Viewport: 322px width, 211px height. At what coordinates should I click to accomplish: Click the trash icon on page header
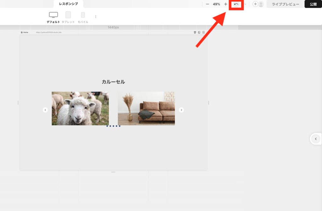pyautogui.click(x=195, y=32)
